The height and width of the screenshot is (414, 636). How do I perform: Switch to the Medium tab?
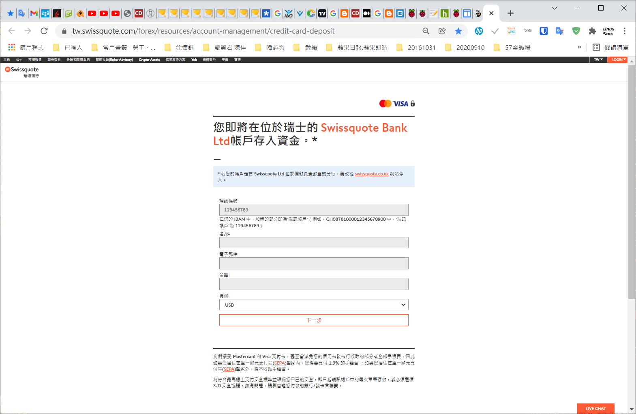tap(366, 13)
